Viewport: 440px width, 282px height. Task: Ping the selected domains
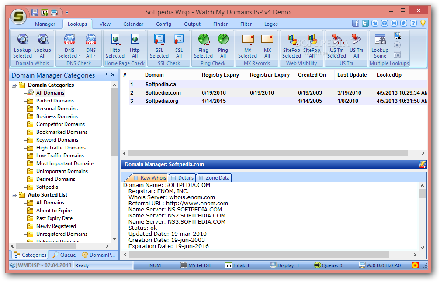point(204,46)
